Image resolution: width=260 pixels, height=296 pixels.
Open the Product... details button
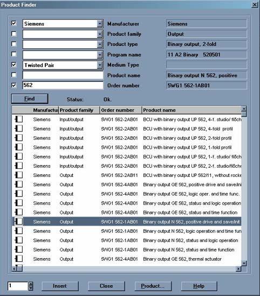click(x=153, y=286)
